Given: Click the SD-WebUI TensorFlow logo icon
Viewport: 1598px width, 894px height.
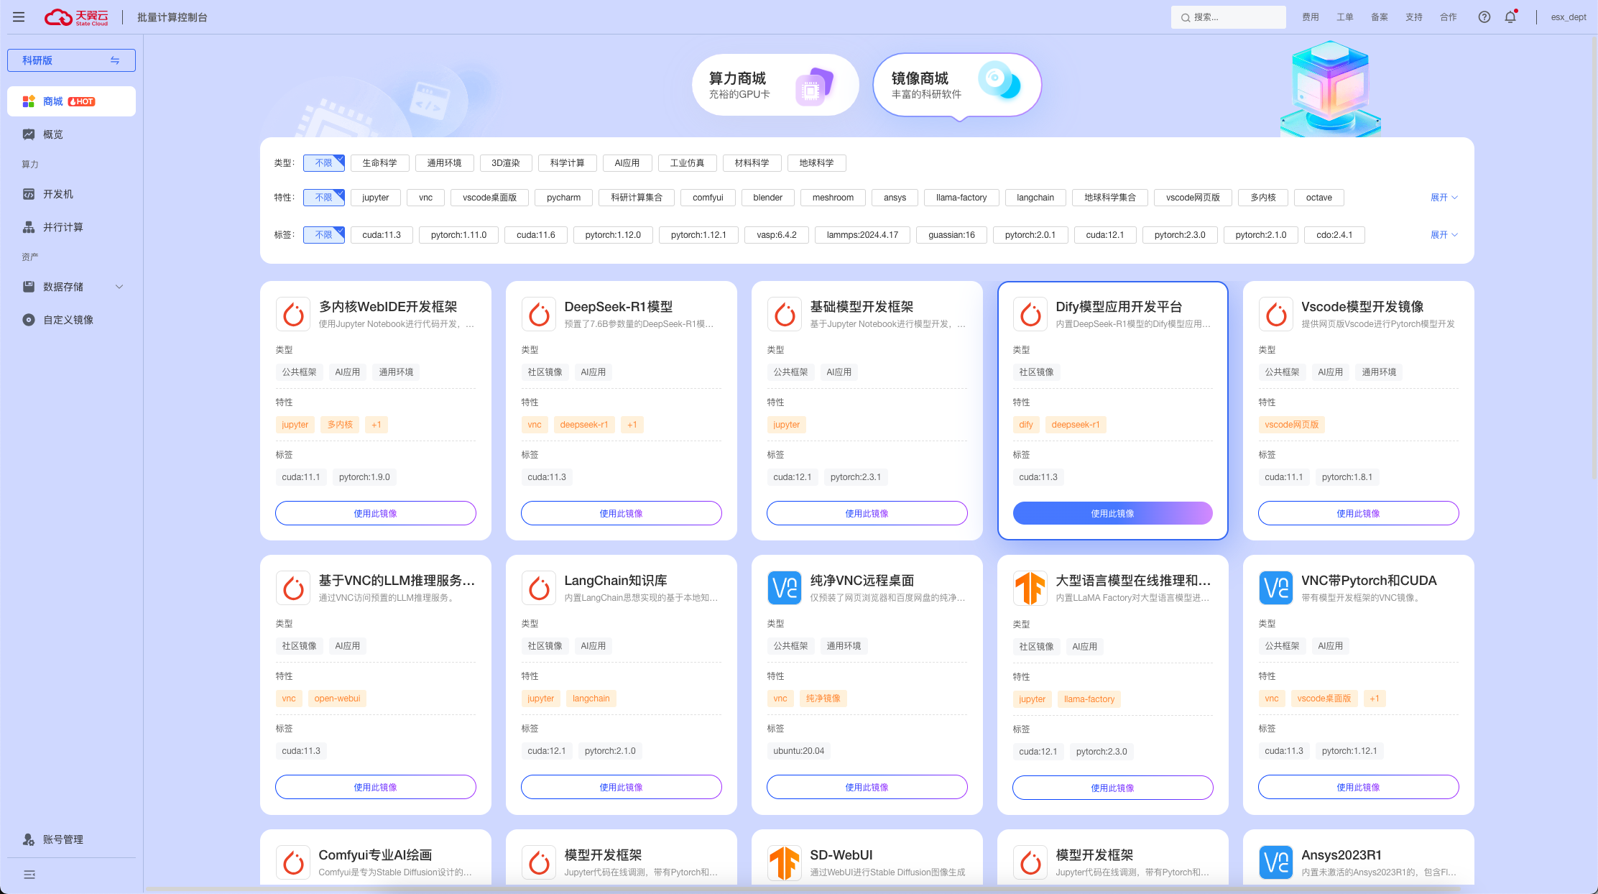Looking at the screenshot, I should [x=785, y=862].
